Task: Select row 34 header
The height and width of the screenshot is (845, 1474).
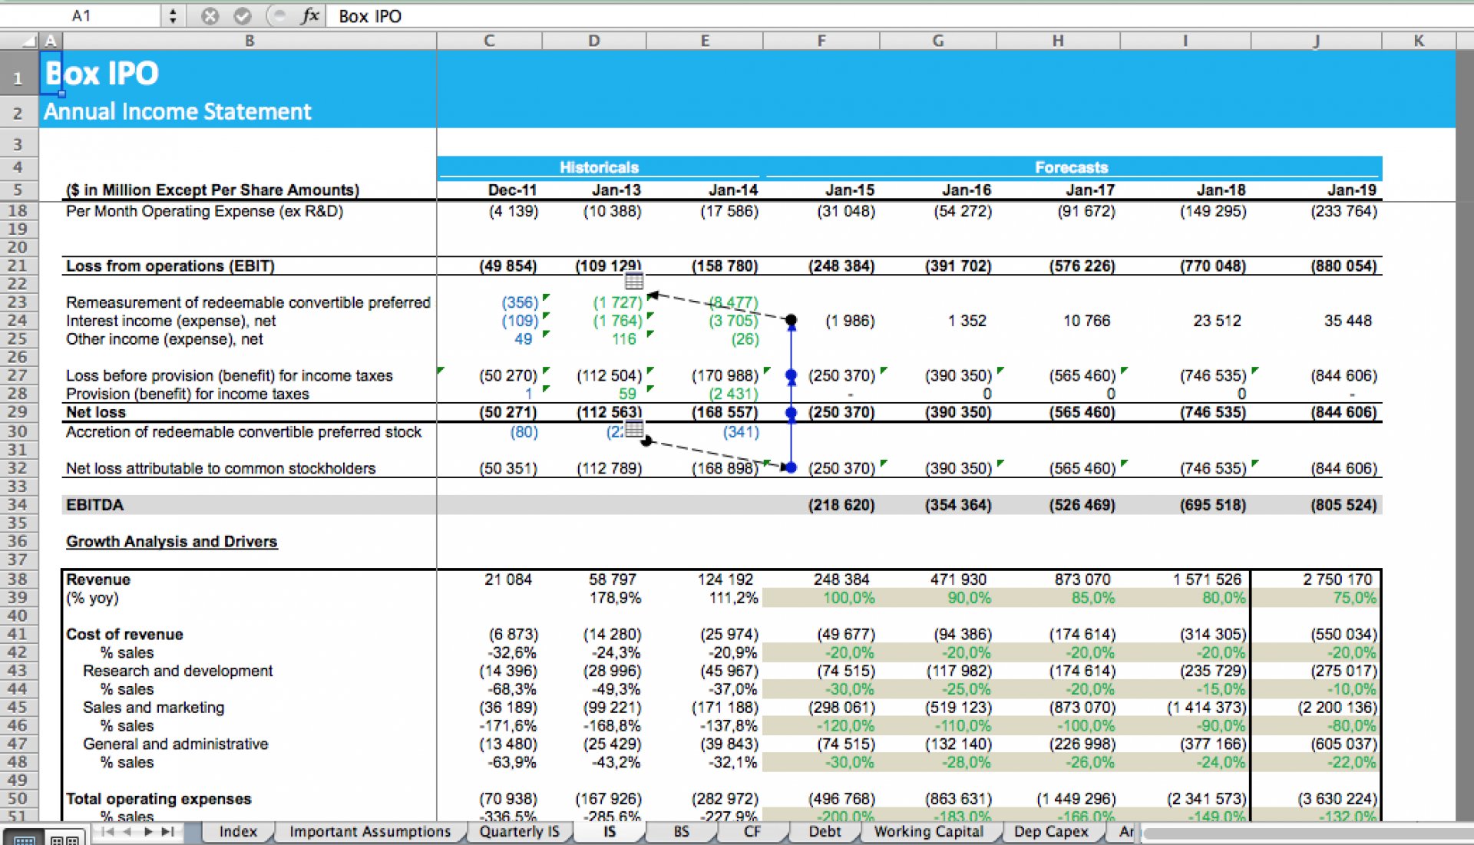Action: 18,504
